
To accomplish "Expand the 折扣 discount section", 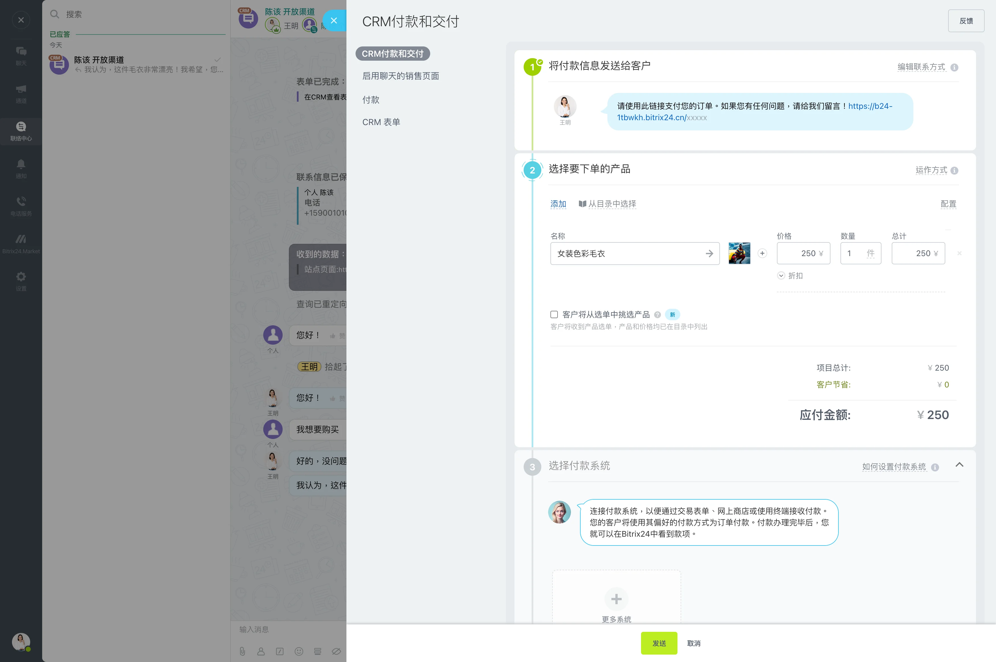I will click(790, 276).
